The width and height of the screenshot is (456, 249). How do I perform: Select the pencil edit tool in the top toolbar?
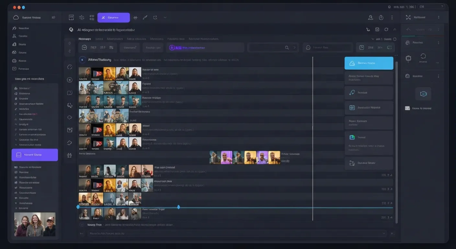coord(146,17)
